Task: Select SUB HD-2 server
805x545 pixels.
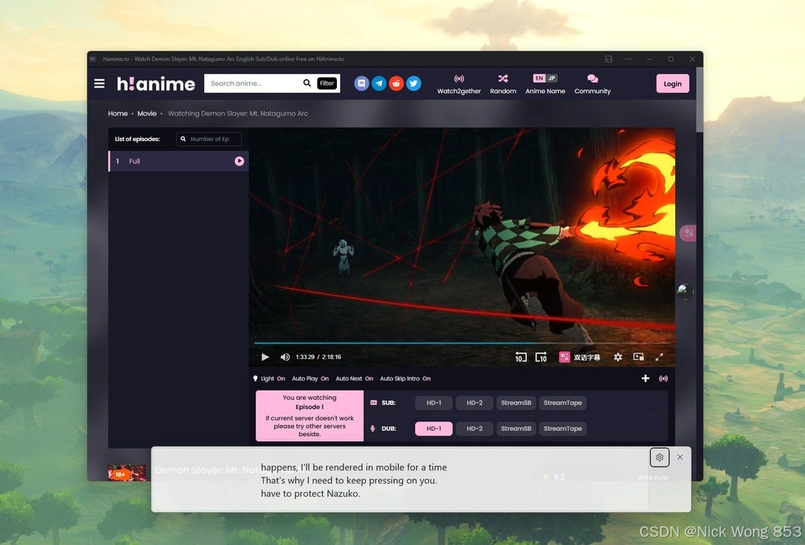Action: [474, 403]
